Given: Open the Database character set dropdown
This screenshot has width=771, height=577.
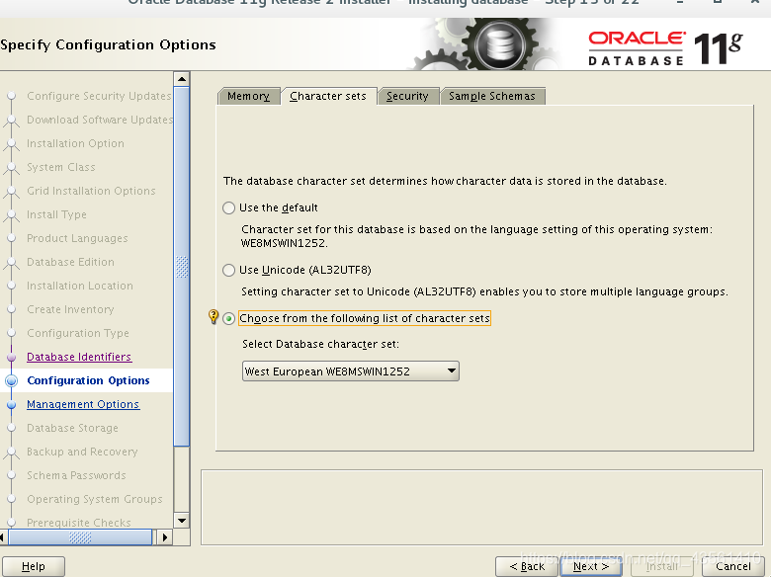Looking at the screenshot, I should [x=351, y=371].
